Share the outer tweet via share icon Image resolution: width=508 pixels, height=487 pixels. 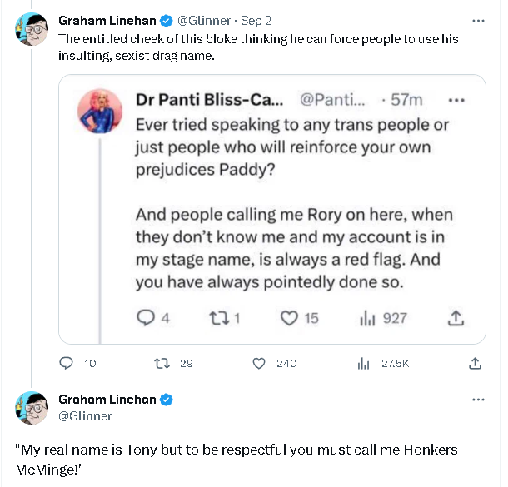(475, 363)
